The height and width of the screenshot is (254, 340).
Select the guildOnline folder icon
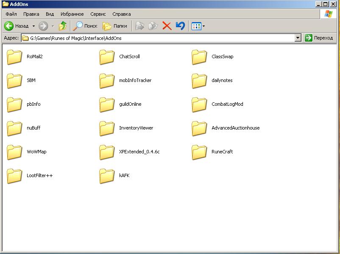click(x=107, y=104)
